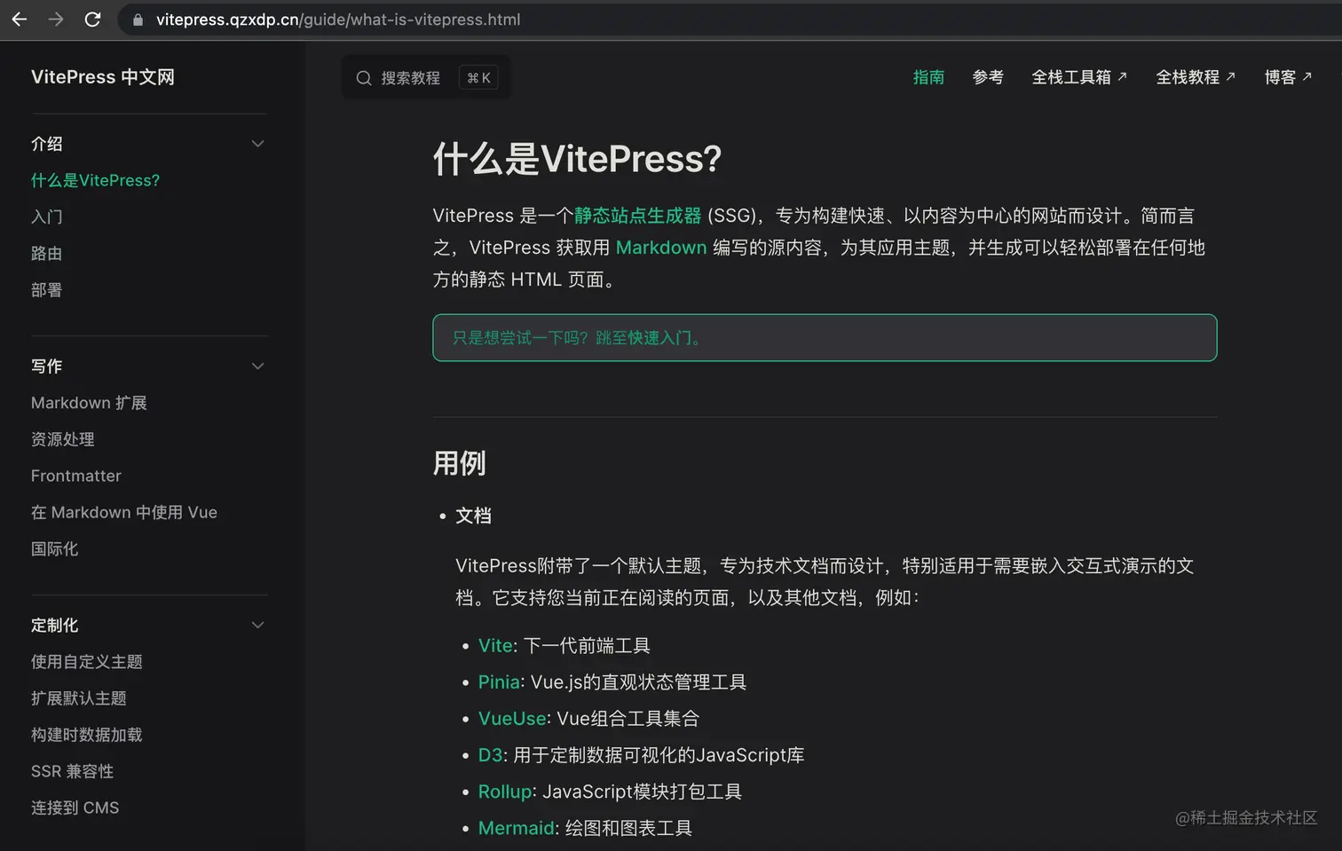The height and width of the screenshot is (851, 1342).
Task: Open the SSR 兼容性 sidebar page
Action: tap(73, 771)
